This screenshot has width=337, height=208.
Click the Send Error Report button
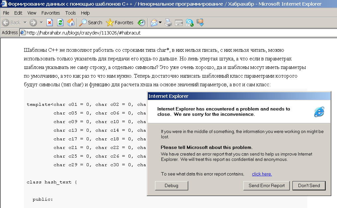267,186
